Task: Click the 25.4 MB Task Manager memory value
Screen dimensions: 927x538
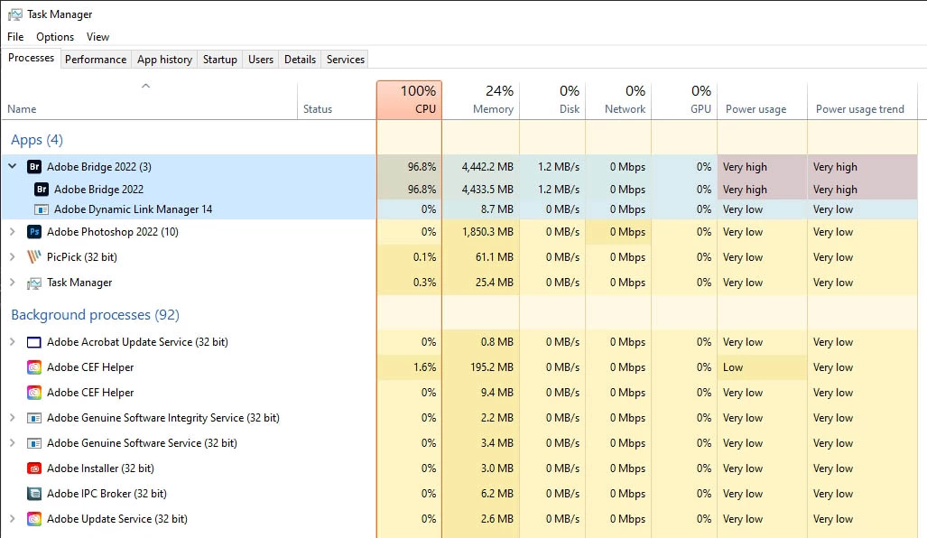Action: point(495,283)
